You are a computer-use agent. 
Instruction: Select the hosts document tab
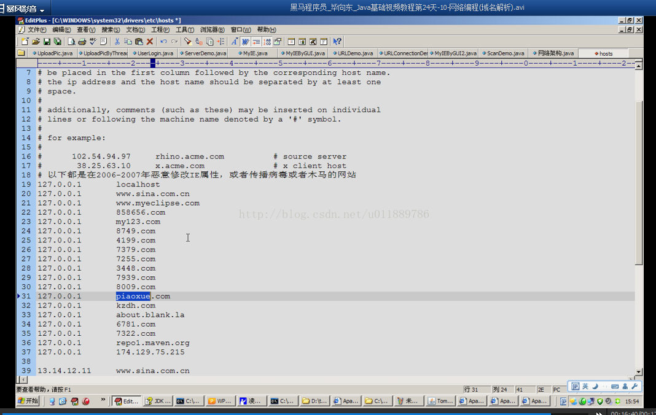pos(603,53)
